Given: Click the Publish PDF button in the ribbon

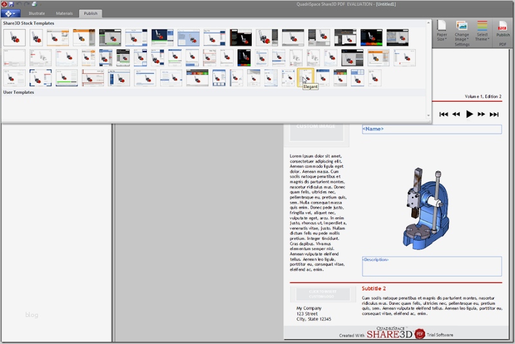Looking at the screenshot, I should click(503, 30).
